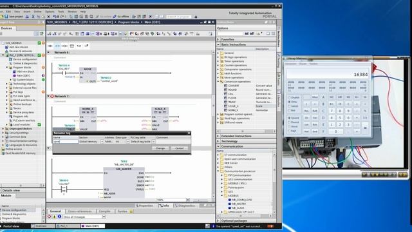Image resolution: width=412 pixels, height=232 pixels.
Task: Select the Word radio button in Calculator
Action: pyautogui.click(x=290, y=126)
